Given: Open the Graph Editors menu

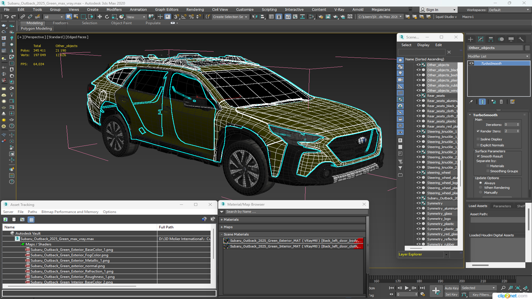Looking at the screenshot, I should tap(167, 9).
